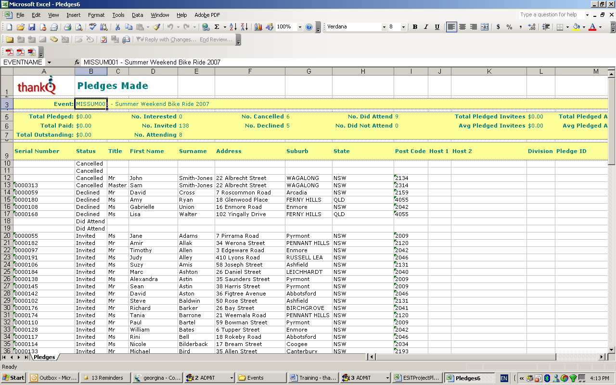616x385 pixels.
Task: Switch to the Pledges sheet tab
Action: click(44, 357)
